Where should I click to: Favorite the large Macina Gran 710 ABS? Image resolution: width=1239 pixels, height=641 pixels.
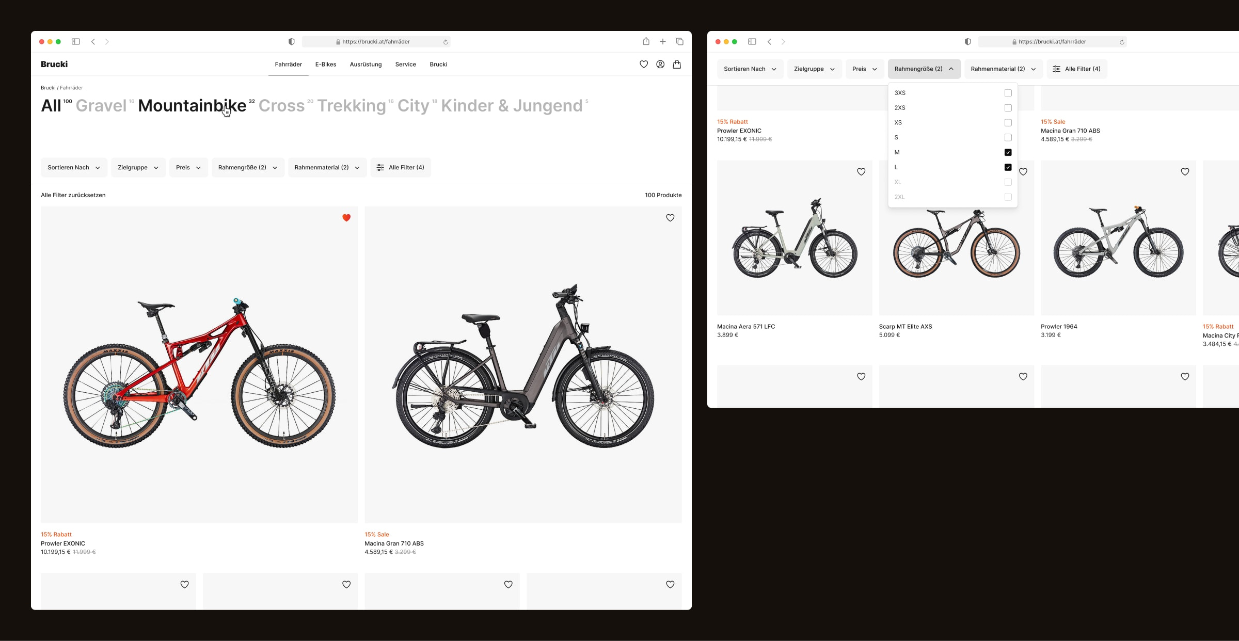[x=670, y=218]
